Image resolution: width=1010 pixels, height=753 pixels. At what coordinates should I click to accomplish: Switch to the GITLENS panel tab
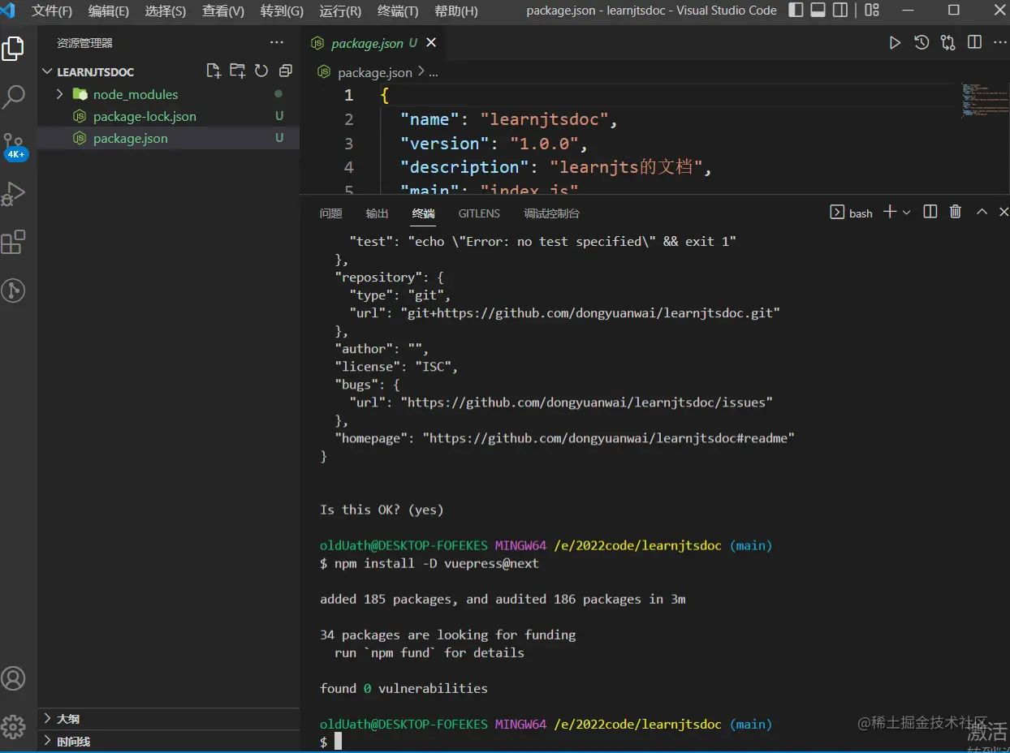479,213
